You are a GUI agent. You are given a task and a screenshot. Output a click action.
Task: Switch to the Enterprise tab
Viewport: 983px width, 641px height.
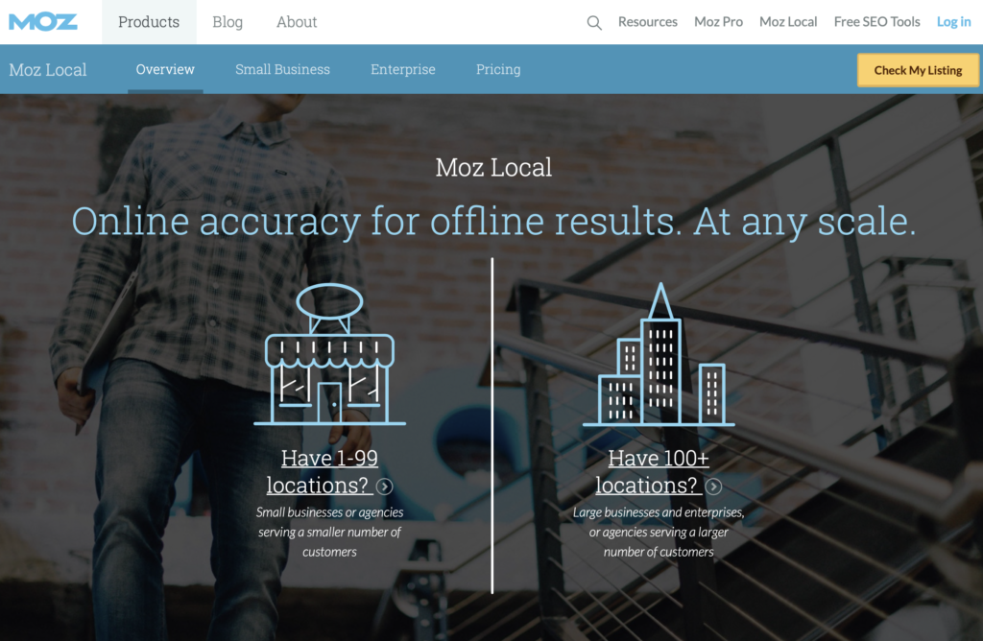click(x=402, y=69)
